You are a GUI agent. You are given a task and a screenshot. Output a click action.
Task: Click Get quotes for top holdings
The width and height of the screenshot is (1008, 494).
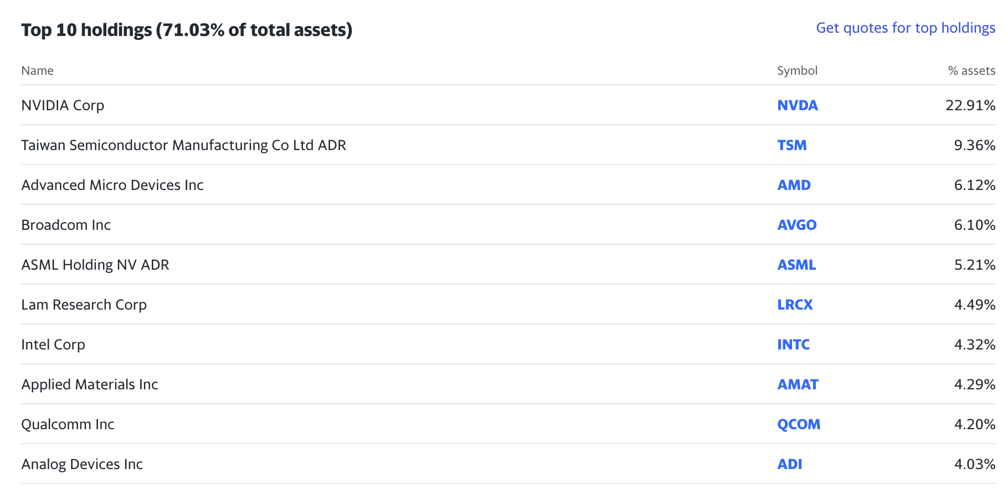click(906, 28)
